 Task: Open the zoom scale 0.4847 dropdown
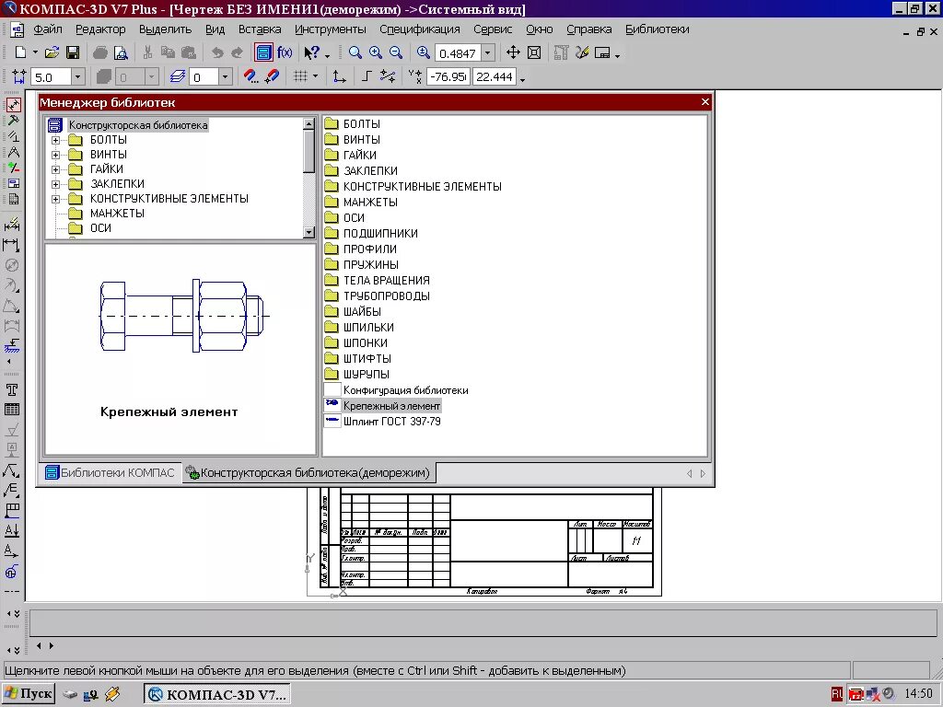tap(488, 53)
